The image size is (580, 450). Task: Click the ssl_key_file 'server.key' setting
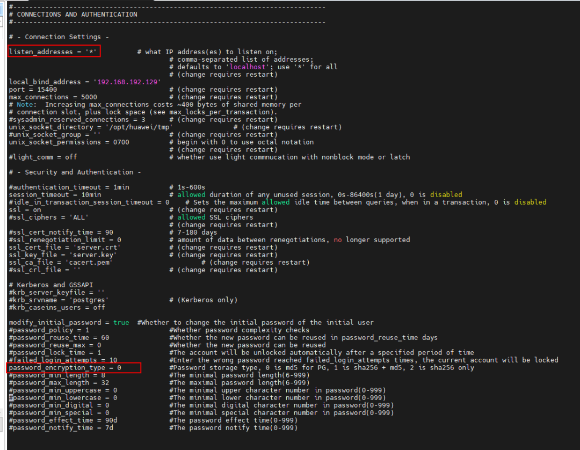(63, 255)
